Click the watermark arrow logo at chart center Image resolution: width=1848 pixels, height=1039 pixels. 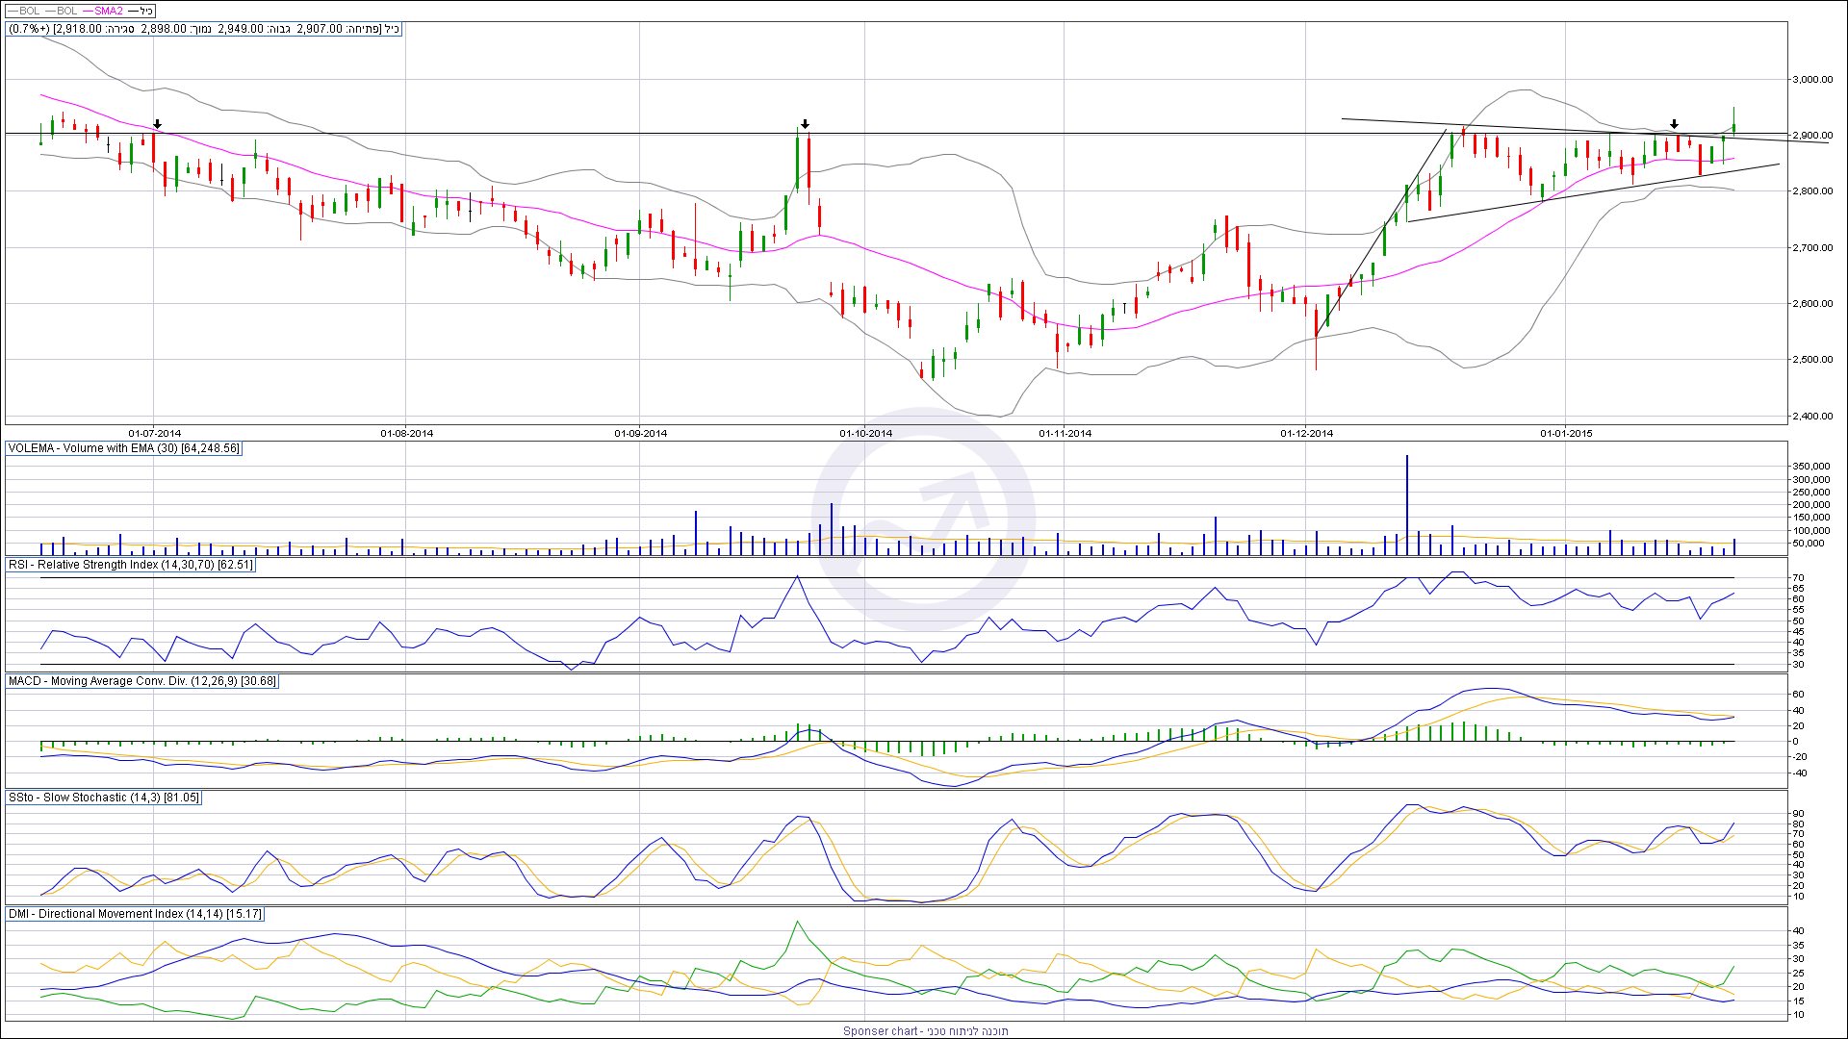click(924, 519)
